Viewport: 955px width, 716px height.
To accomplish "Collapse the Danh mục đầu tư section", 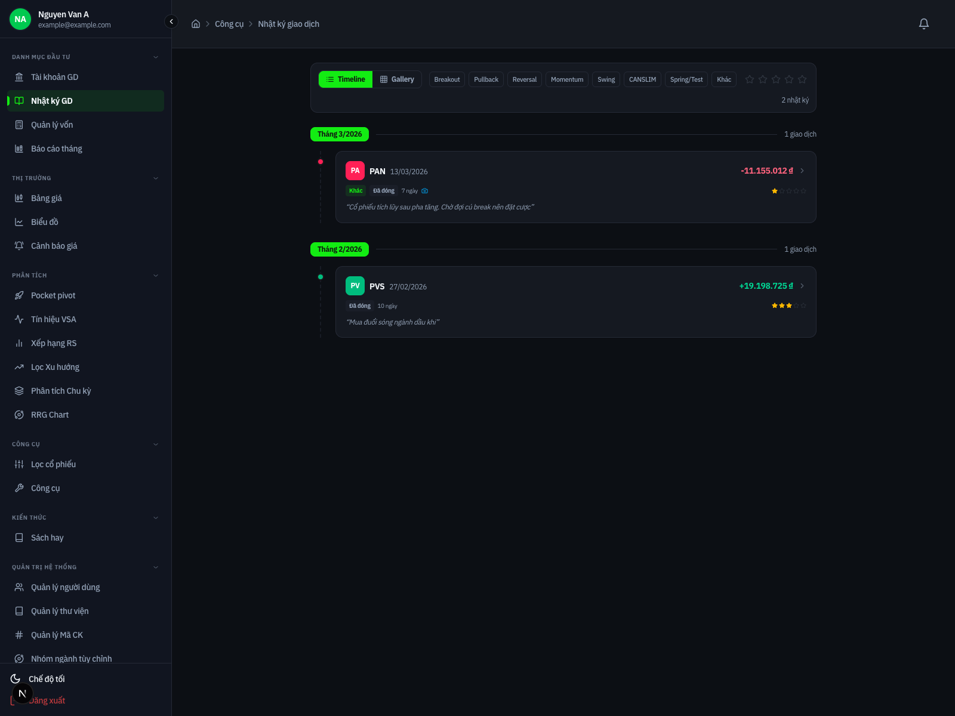I will pos(156,57).
